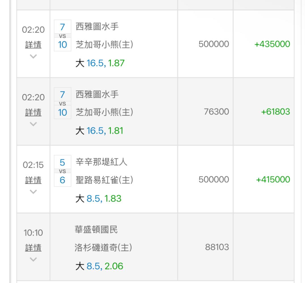This screenshot has height=283, width=305.
Task: Select the 大 8.5, 2.06 bet line
Action: tap(99, 266)
